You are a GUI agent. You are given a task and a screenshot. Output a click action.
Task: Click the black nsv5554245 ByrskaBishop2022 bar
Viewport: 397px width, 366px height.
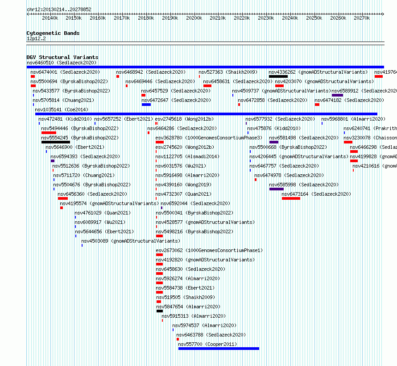click(56, 142)
